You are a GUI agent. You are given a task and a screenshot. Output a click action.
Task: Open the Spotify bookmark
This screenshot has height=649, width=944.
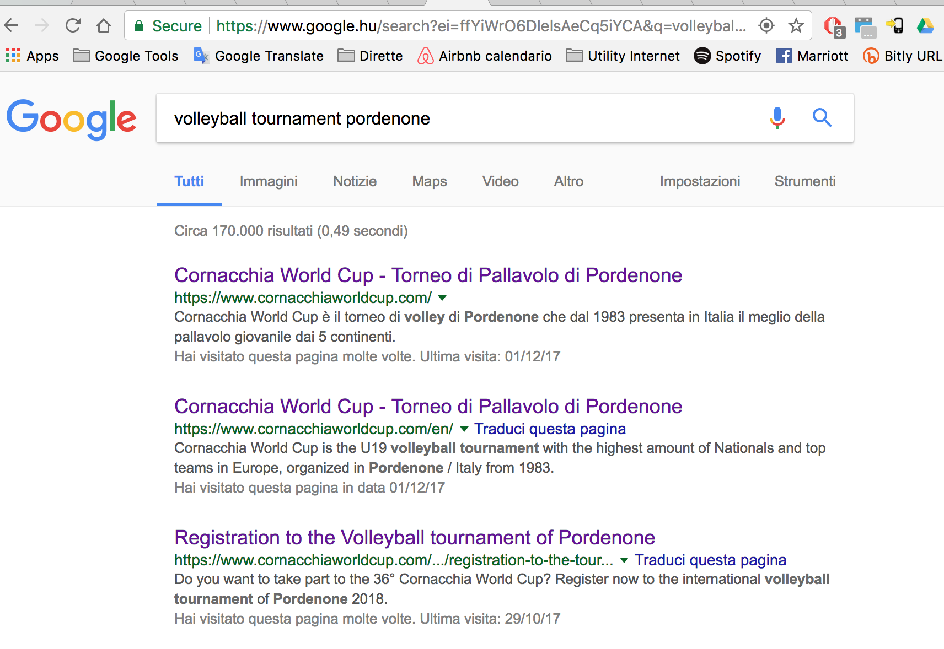[x=727, y=56]
